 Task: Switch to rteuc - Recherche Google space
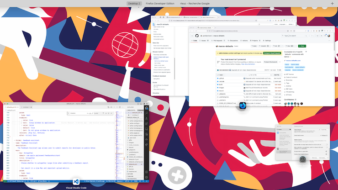(195, 4)
